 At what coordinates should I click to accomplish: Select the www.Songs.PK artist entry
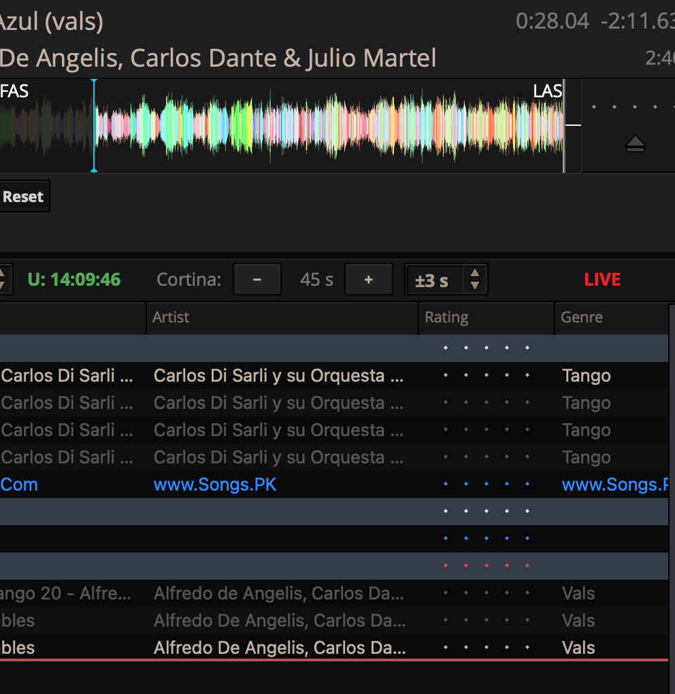coord(215,484)
